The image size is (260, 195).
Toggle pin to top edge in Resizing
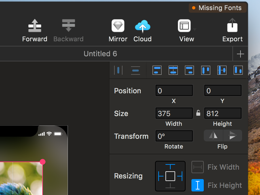pyautogui.click(x=170, y=167)
